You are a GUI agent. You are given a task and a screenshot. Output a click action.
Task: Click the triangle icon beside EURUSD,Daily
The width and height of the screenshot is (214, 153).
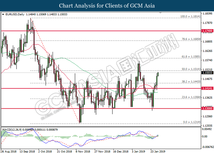click(3, 14)
